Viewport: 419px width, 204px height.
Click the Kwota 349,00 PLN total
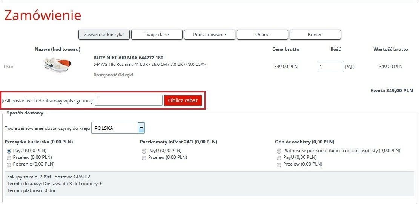click(x=392, y=91)
